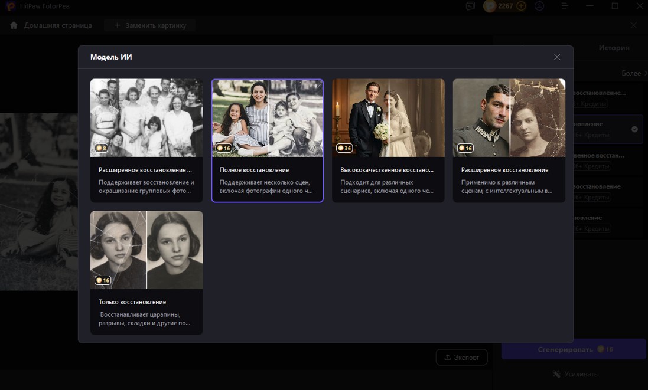This screenshot has width=648, height=390.
Task: Click description "Восстанавливает царапины, разрывы, складки"
Action: pyautogui.click(x=145, y=319)
